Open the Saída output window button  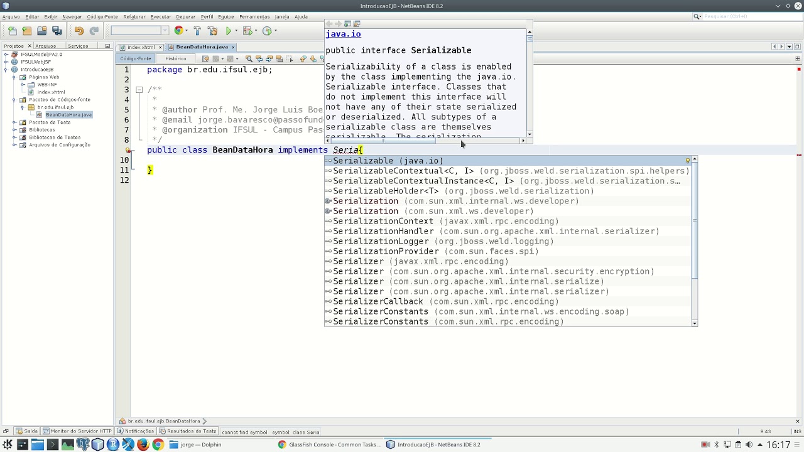click(x=26, y=431)
